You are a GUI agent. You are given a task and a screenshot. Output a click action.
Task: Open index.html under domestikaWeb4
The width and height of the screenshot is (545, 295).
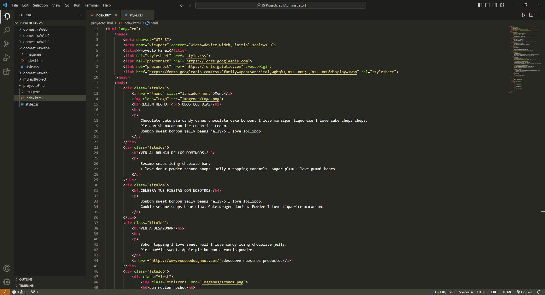[x=50, y=60]
